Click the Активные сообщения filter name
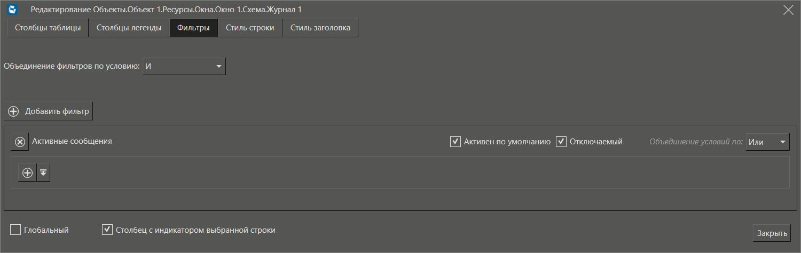The image size is (801, 253). [72, 142]
